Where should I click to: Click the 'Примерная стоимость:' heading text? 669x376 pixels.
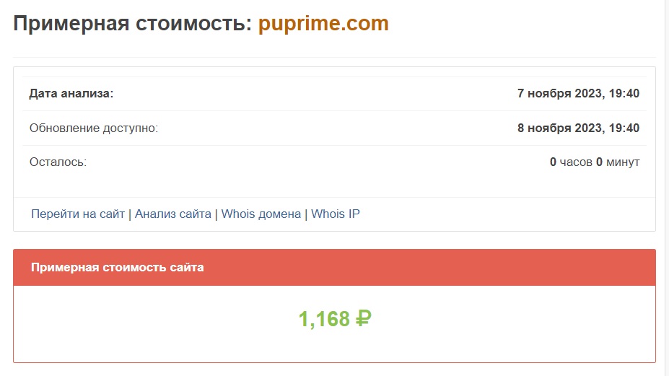point(132,23)
